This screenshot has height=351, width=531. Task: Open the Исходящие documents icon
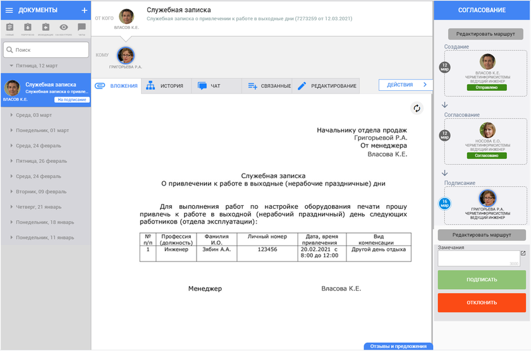tap(46, 28)
